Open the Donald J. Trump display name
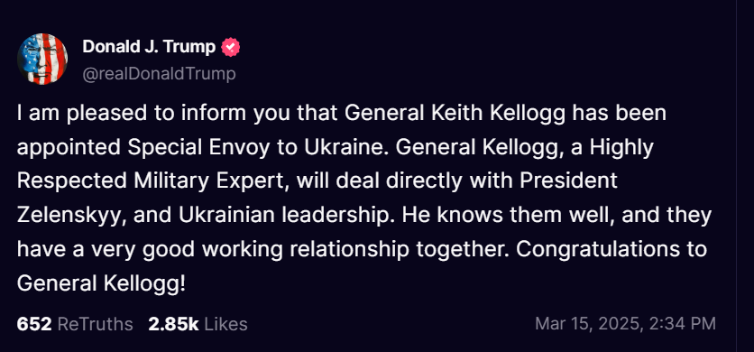Viewport: 754px width, 352px height. 149,47
